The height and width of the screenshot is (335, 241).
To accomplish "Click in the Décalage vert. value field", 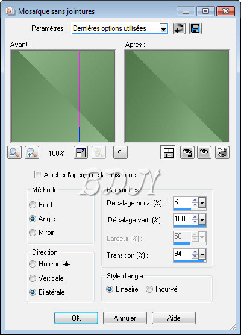I will 183,219.
